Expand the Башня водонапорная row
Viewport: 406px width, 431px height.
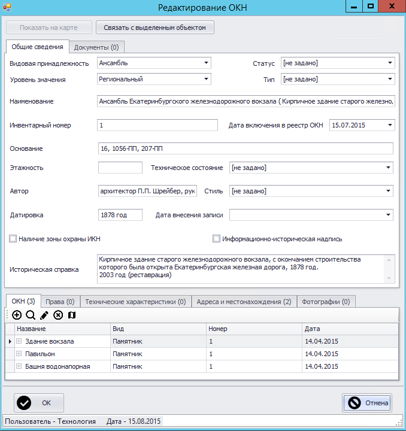point(19,366)
